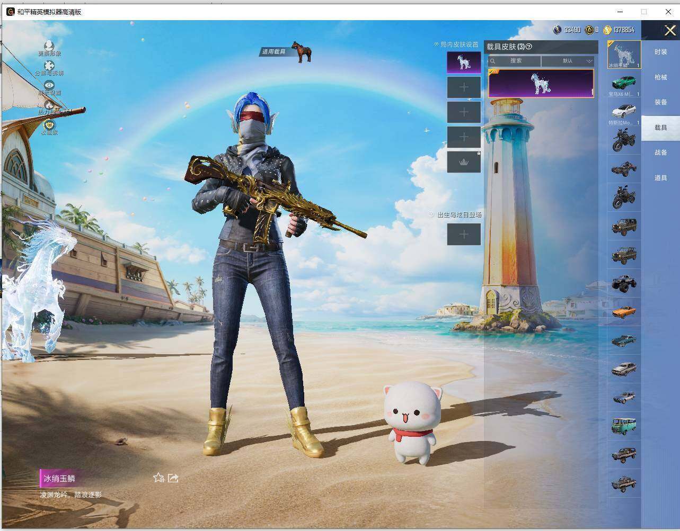Image resolution: width=680 pixels, height=531 pixels.
Task: Open the 热力 flame icon on left
Action: click(x=49, y=105)
